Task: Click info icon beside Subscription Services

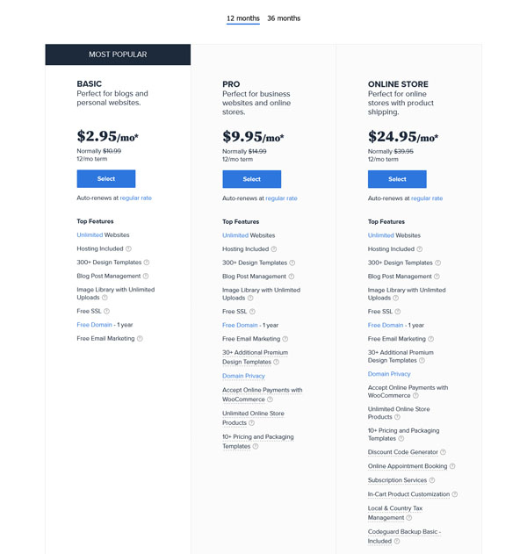Action: [434, 481]
